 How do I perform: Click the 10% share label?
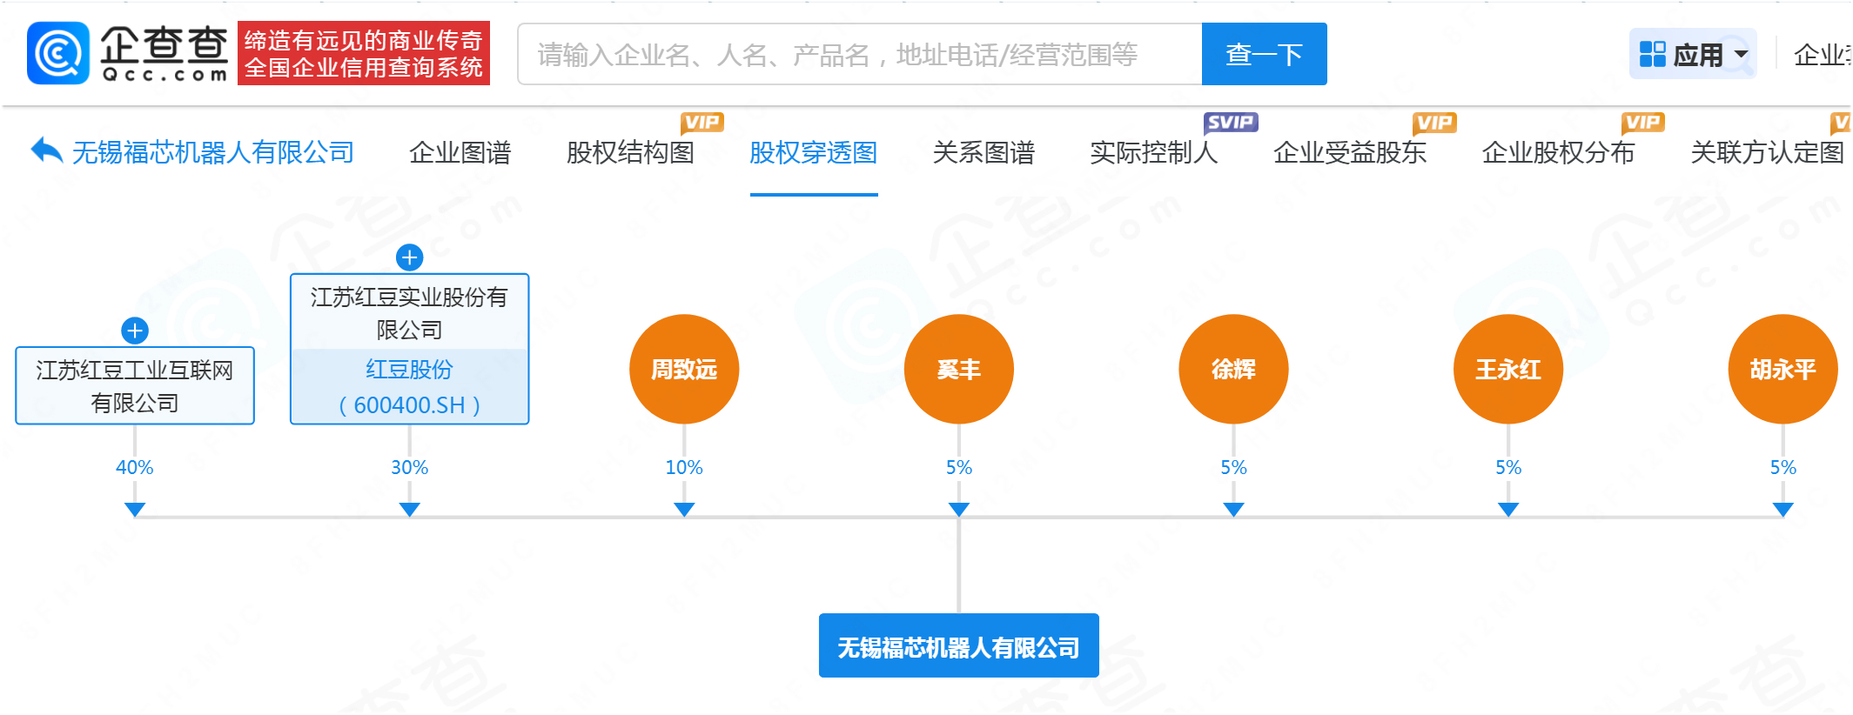point(684,467)
